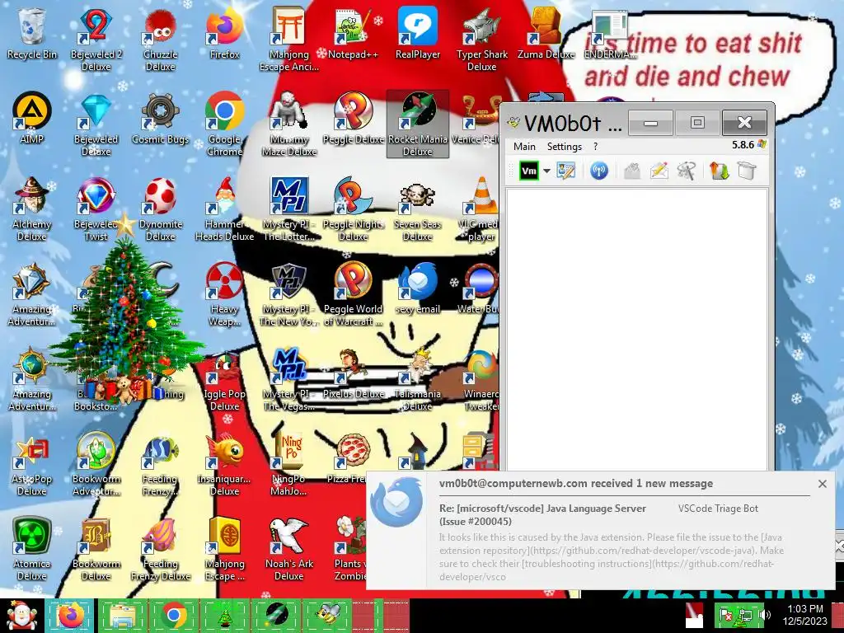Open Firefox from the taskbar
Screen dimensions: 844x633
click(70, 615)
